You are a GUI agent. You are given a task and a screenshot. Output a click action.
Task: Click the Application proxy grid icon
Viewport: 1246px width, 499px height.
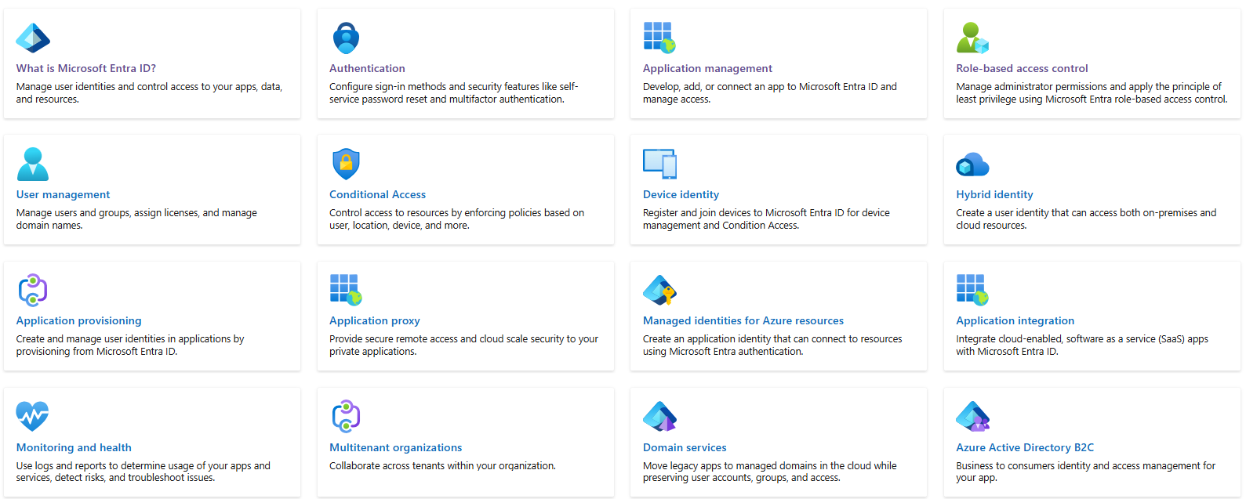pyautogui.click(x=346, y=290)
